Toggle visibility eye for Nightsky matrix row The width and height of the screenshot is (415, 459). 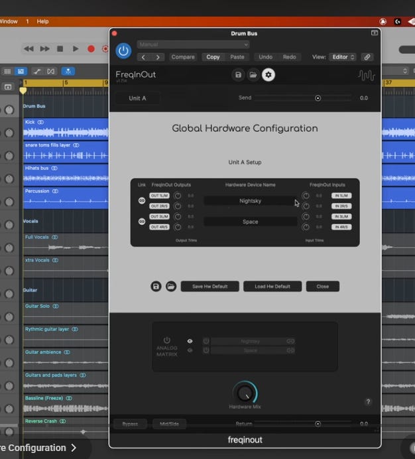[x=190, y=341]
